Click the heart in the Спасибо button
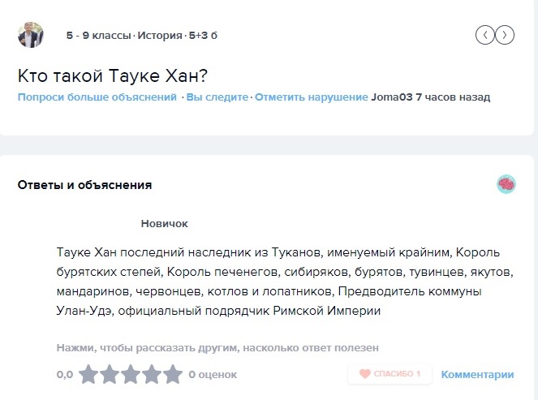This screenshot has height=400, width=538. click(x=365, y=373)
